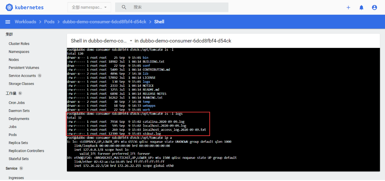Screen dimensions: 385x181
Task: Open the user account icon
Action: (x=374, y=7)
